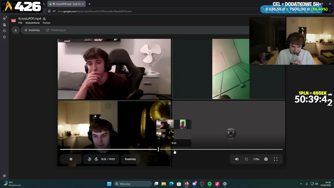Click the add-to-Drive icon beside the file name
The image size is (334, 188).
pos(44,19)
